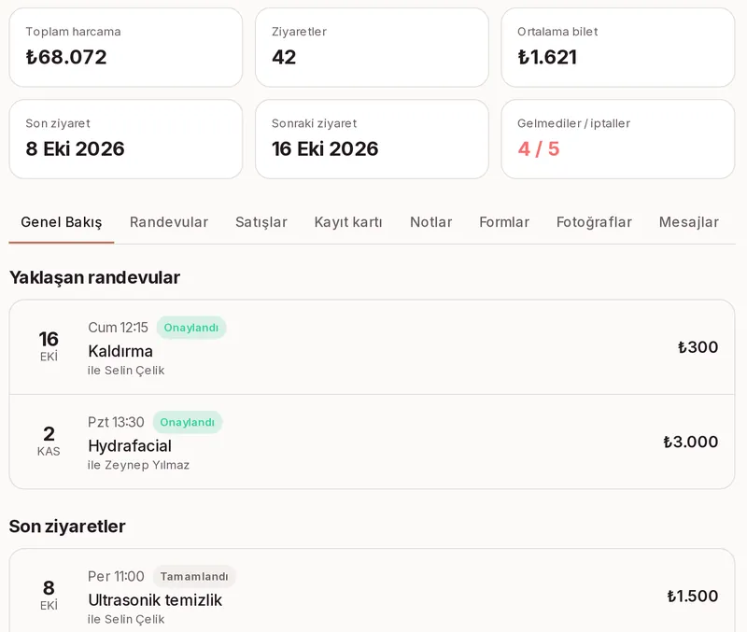Open the Ultrasonik temizlik visit
The width and height of the screenshot is (747, 632).
[x=372, y=591]
